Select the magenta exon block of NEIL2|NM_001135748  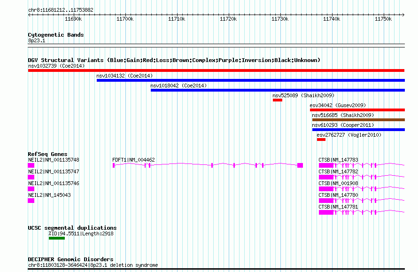[31, 165]
